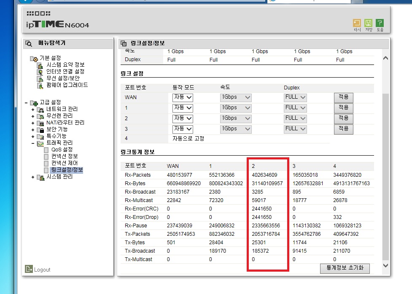This screenshot has width=412, height=294.
Task: Click the 트래픽 관리 folder icon
Action: pos(40,143)
